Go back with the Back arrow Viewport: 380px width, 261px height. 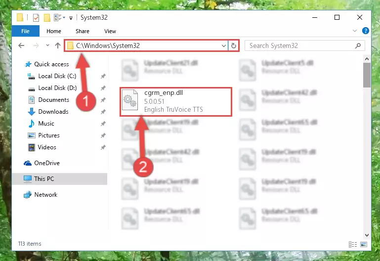tap(21, 45)
